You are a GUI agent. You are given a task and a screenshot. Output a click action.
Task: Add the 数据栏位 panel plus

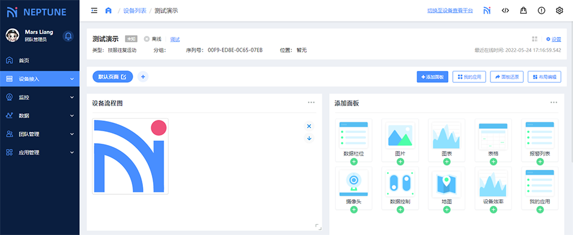tap(353, 162)
